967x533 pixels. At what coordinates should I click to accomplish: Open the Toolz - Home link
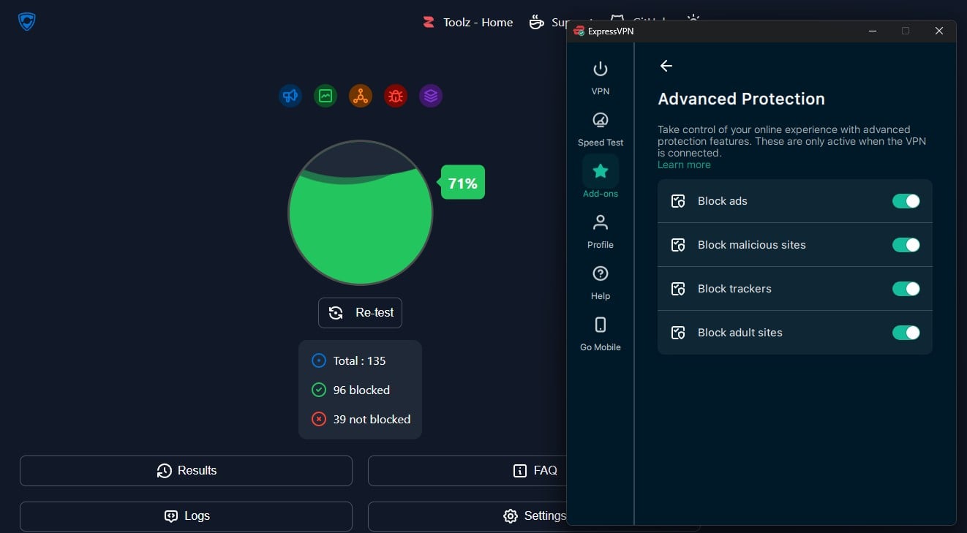coord(468,22)
